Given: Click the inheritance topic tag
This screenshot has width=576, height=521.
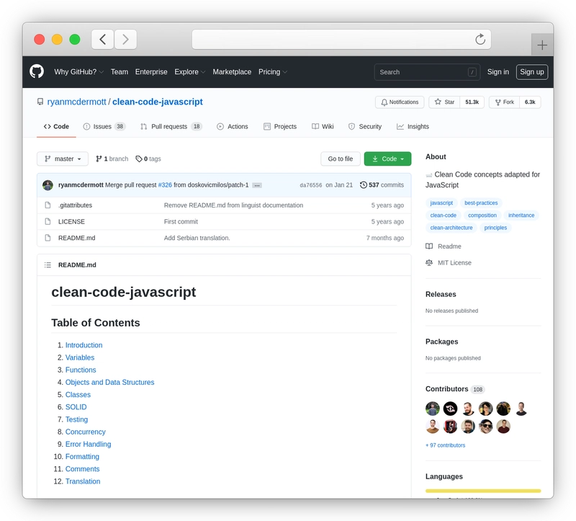Looking at the screenshot, I should [x=521, y=215].
